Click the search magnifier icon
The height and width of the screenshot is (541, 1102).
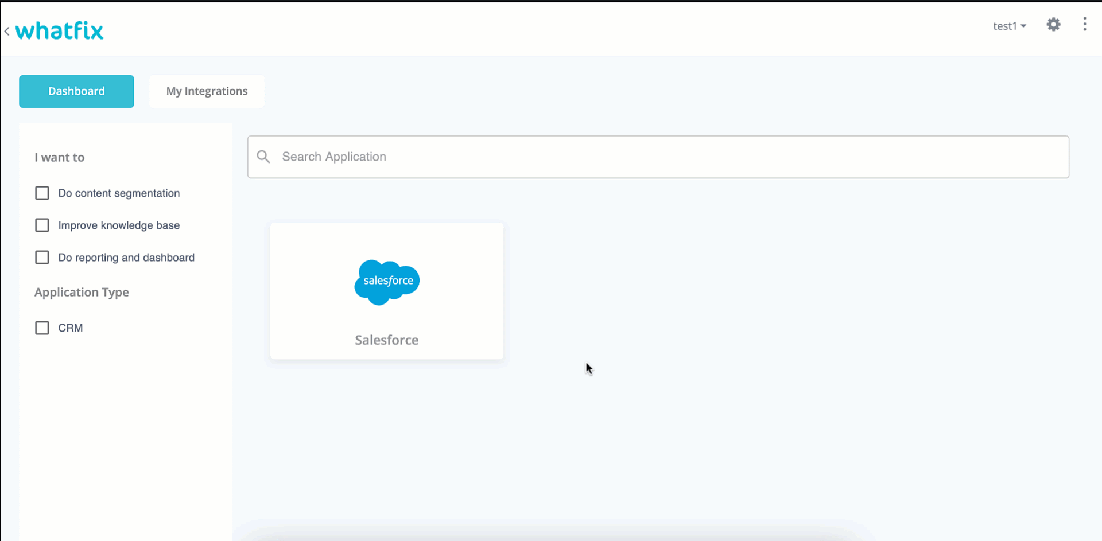[x=263, y=157]
